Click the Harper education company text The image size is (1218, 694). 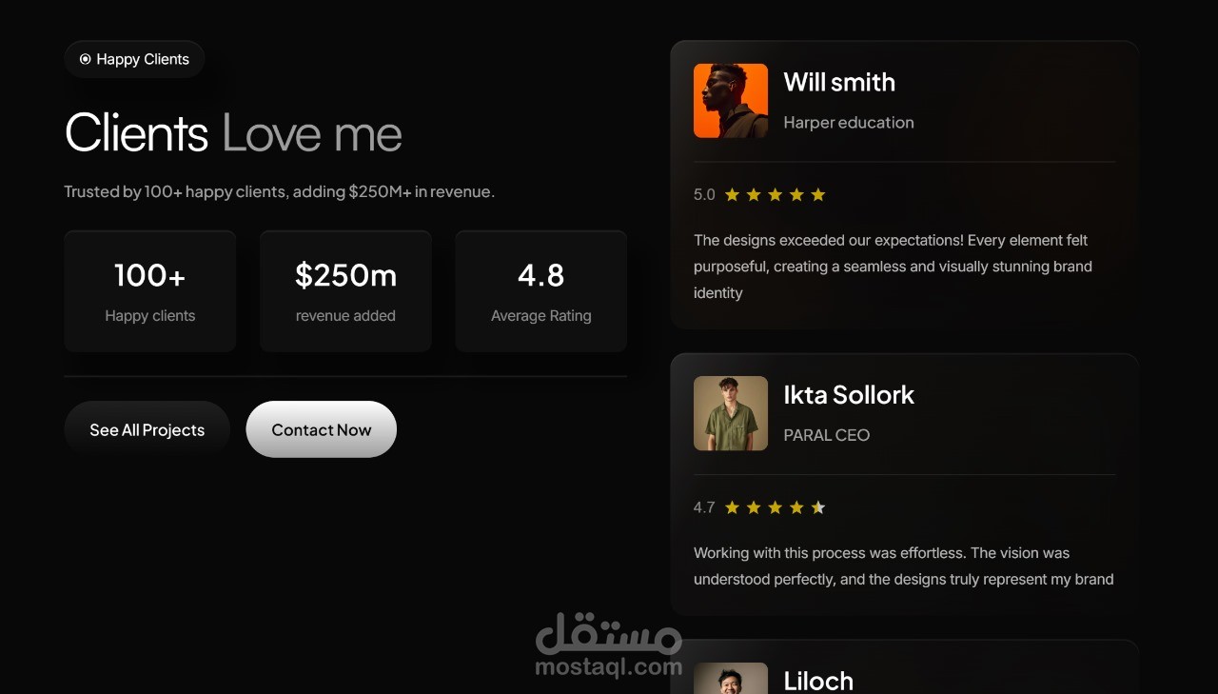(x=849, y=123)
